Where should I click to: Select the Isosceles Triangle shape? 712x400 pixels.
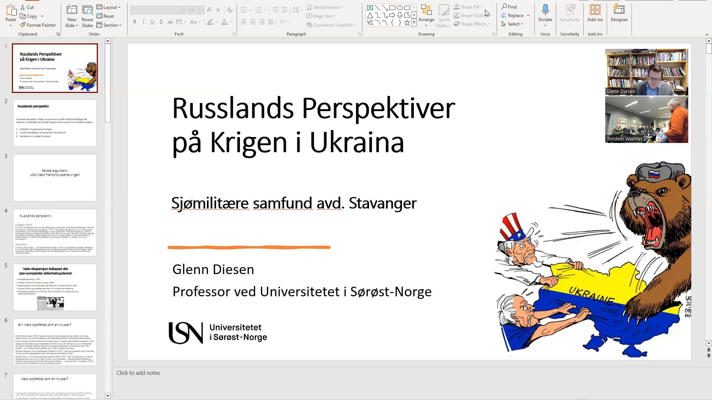pyautogui.click(x=370, y=15)
